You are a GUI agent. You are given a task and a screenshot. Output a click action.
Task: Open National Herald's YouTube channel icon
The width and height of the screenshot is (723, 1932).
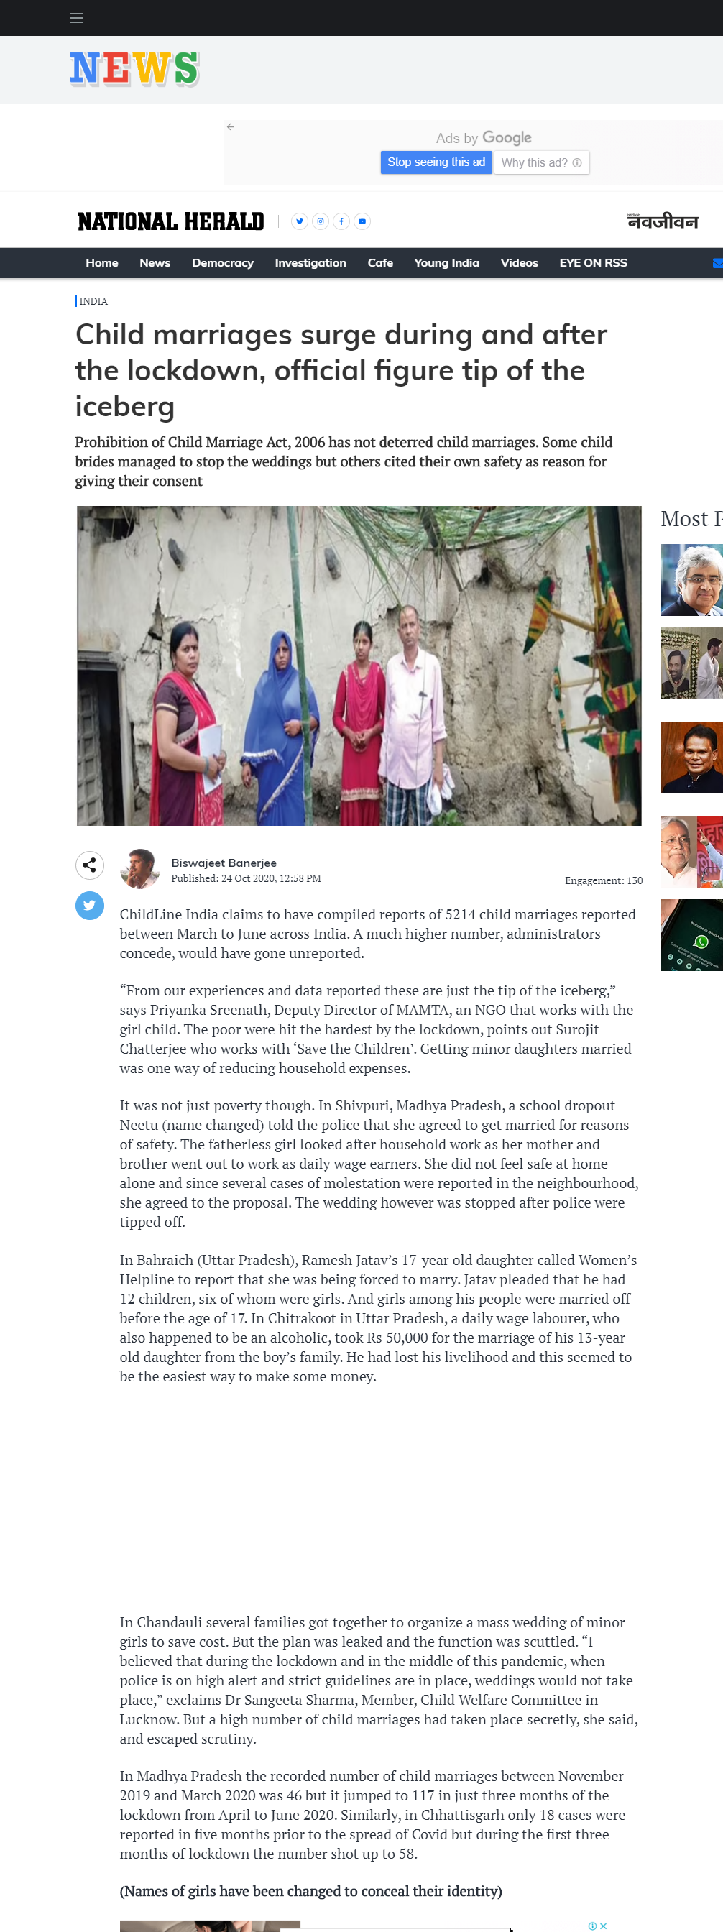362,221
